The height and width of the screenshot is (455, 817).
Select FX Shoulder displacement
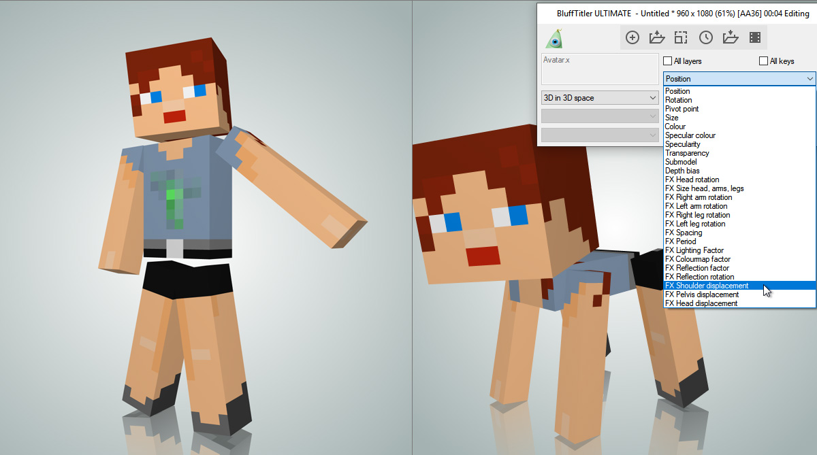[x=739, y=286]
